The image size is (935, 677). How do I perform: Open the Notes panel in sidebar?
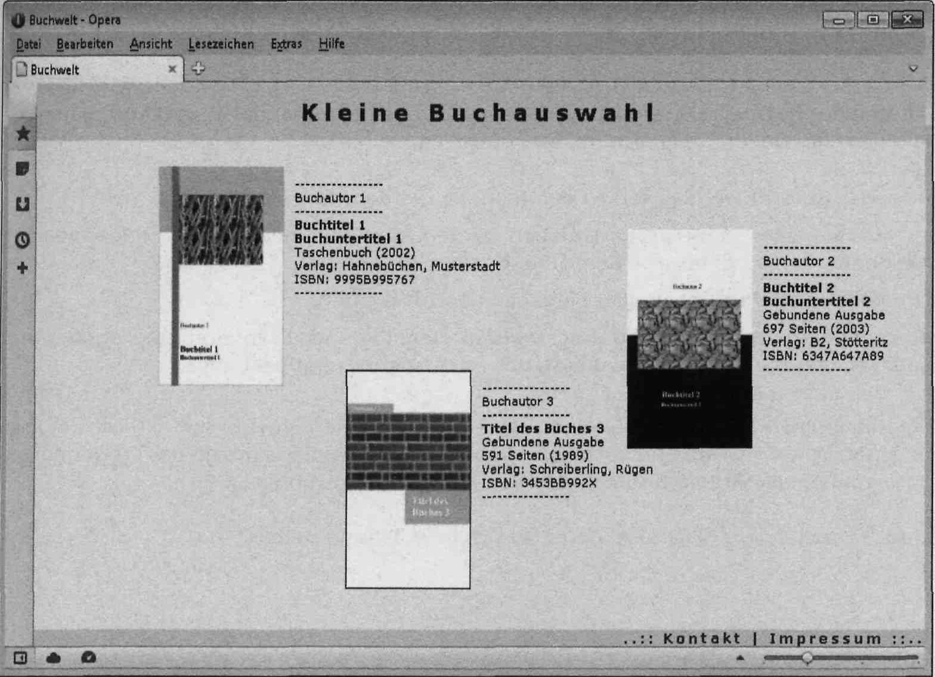(23, 169)
